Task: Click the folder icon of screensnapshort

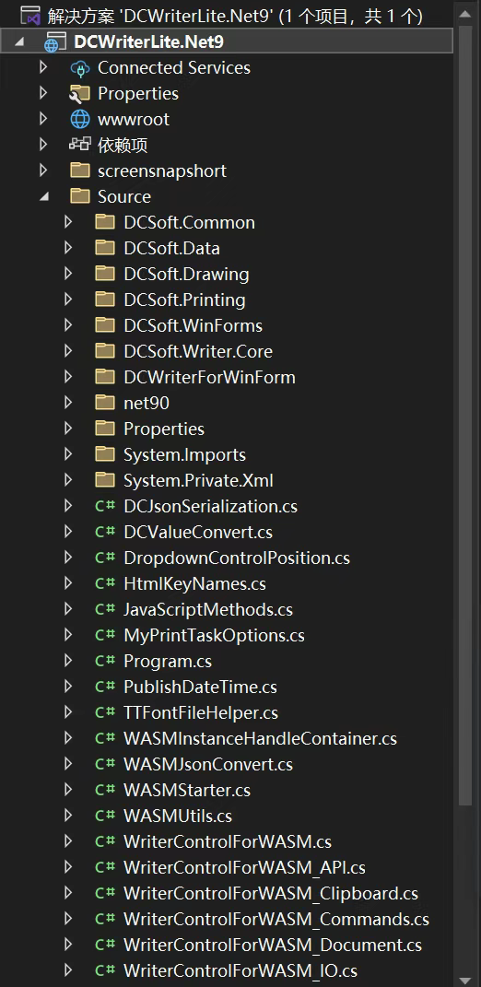Action: (79, 170)
